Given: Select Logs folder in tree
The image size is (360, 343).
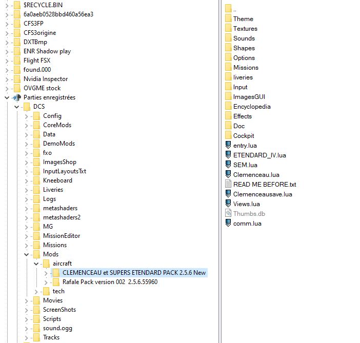Looking at the screenshot, I should 49,199.
